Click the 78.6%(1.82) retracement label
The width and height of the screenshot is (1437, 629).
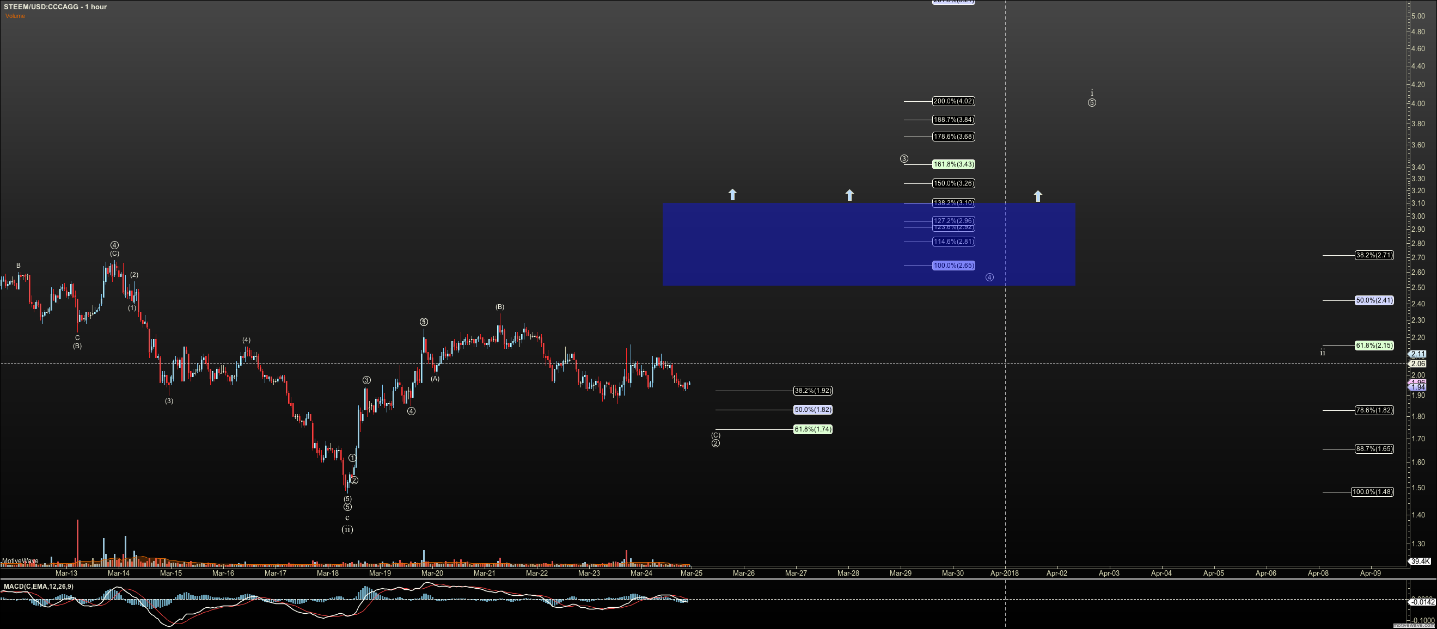click(1374, 410)
